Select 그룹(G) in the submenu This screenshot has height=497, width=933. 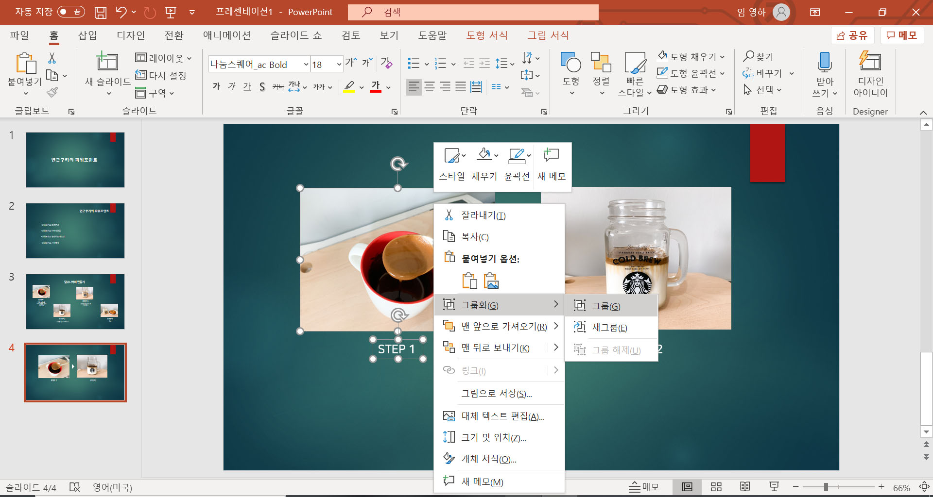click(611, 306)
